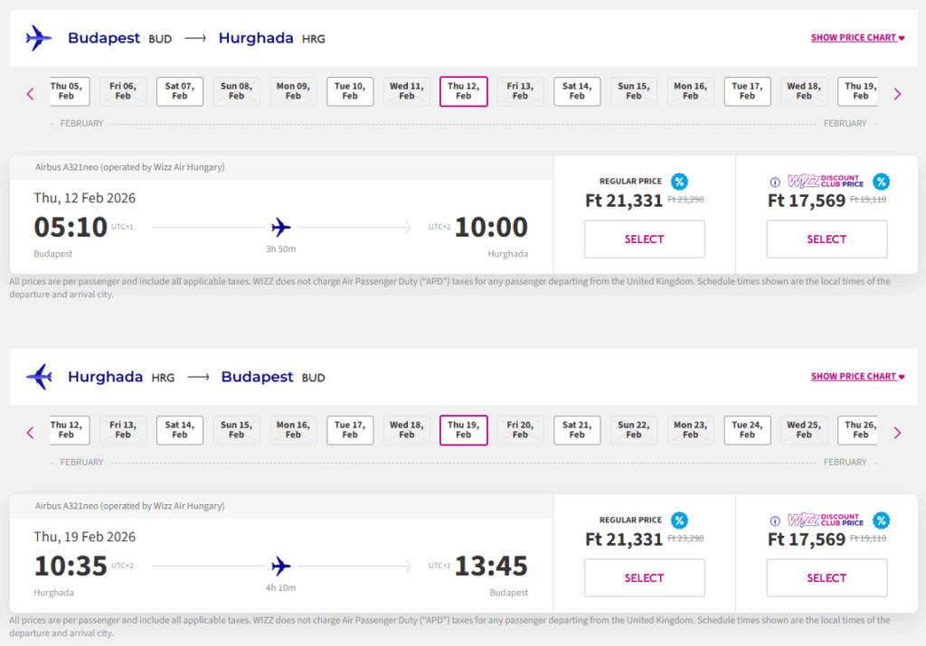This screenshot has width=926, height=646.
Task: Show earlier return dates with left arrow
Action: 30,433
